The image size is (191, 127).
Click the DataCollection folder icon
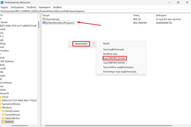point(3,118)
